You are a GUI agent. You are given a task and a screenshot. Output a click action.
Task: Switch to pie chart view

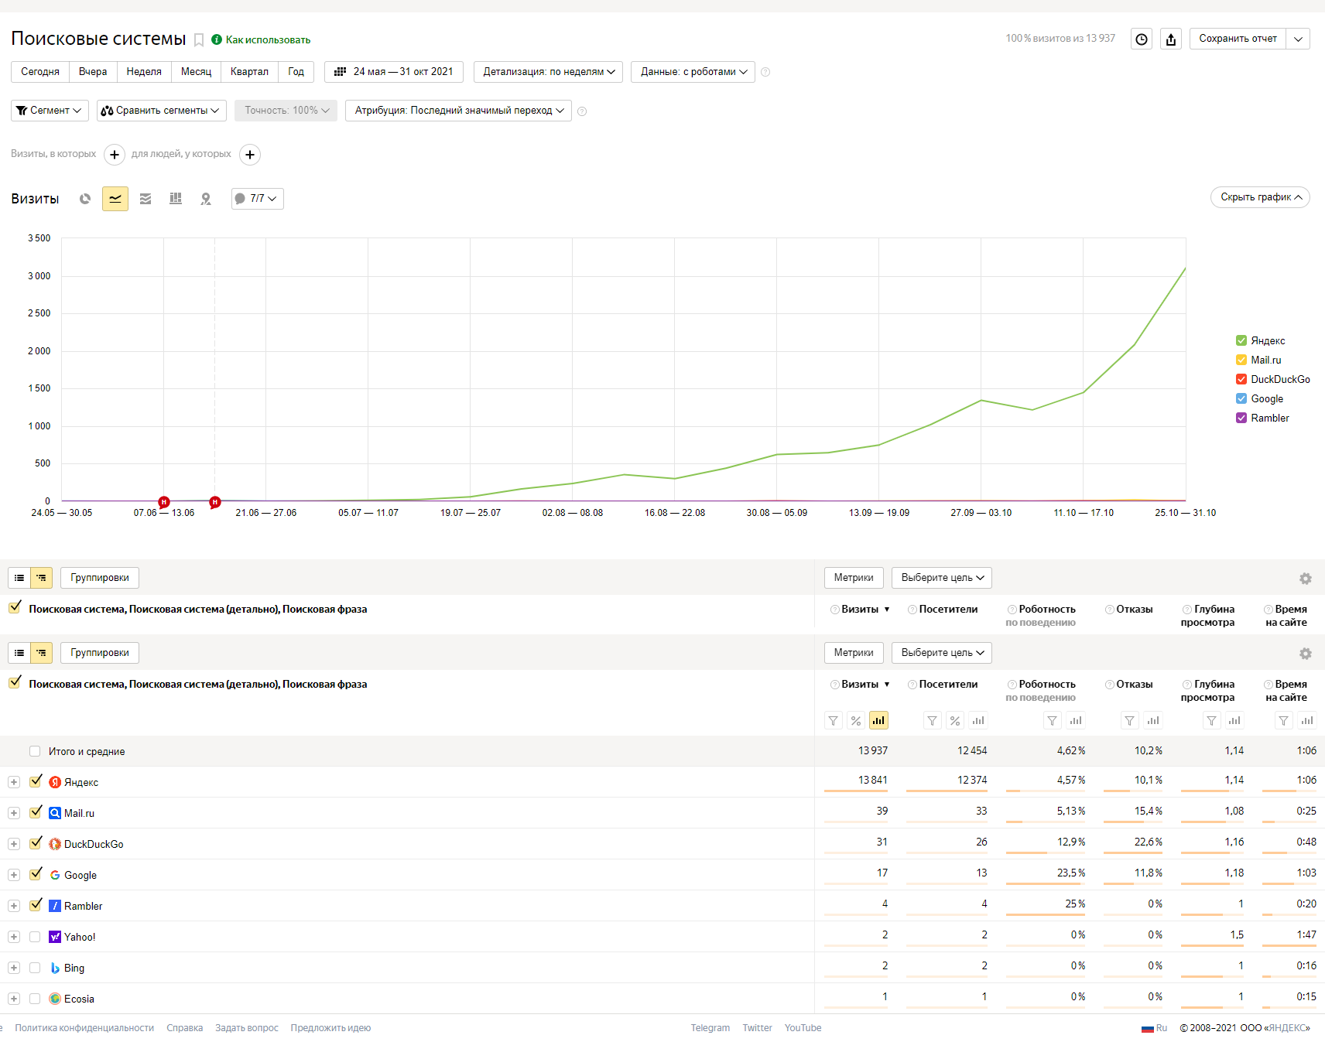coord(85,199)
